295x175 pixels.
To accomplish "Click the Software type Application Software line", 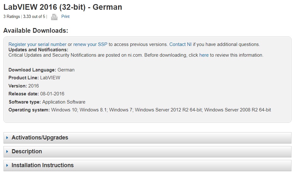I will 47,102.
